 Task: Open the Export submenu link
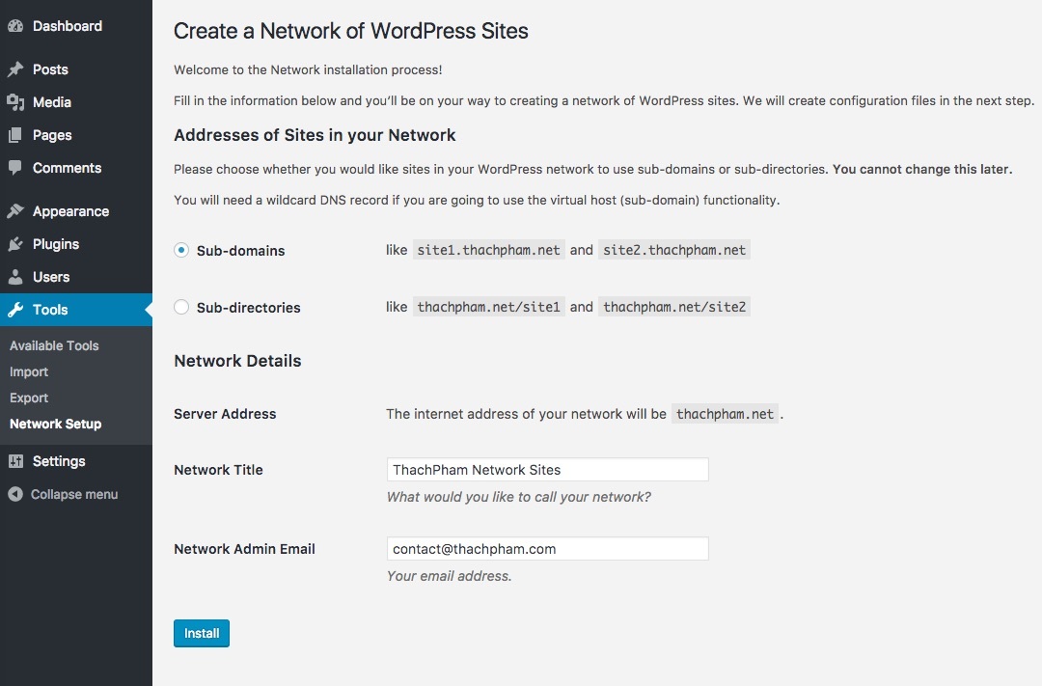[x=29, y=398]
